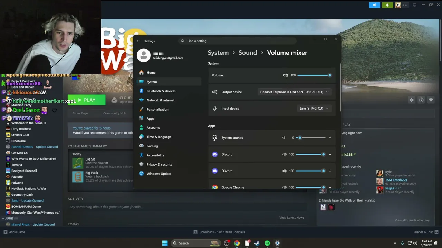The height and width of the screenshot is (248, 442).
Task: Click View Latest News link
Action: (292, 218)
